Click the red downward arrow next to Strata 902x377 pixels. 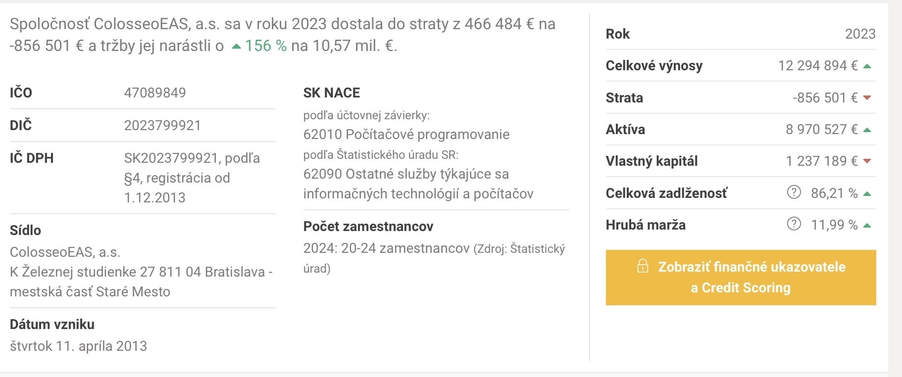[x=868, y=97]
